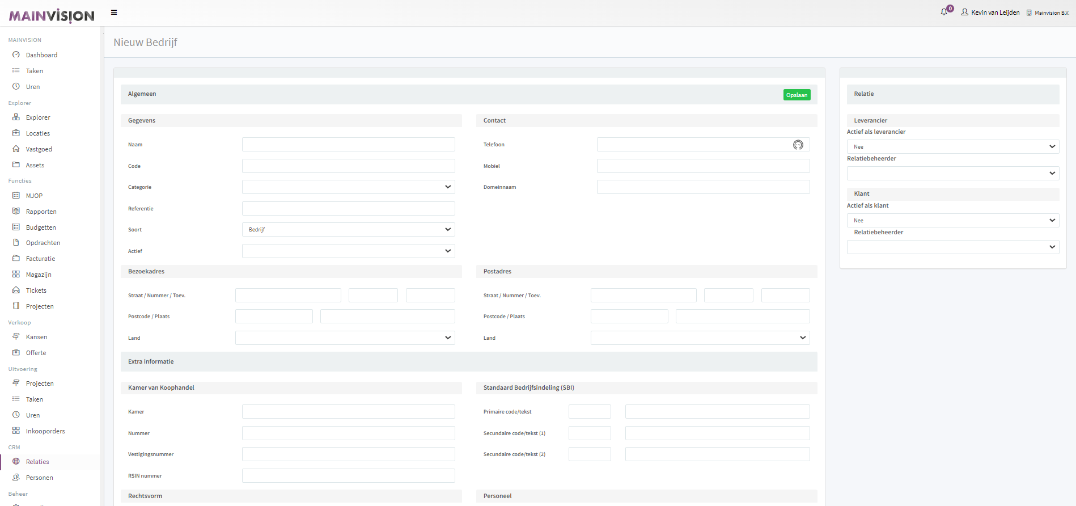Open the Land dropdown under Postadres

[700, 338]
